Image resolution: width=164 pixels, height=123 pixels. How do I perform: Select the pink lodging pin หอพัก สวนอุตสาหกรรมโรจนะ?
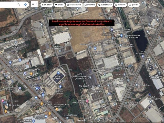[x=87, y=101]
